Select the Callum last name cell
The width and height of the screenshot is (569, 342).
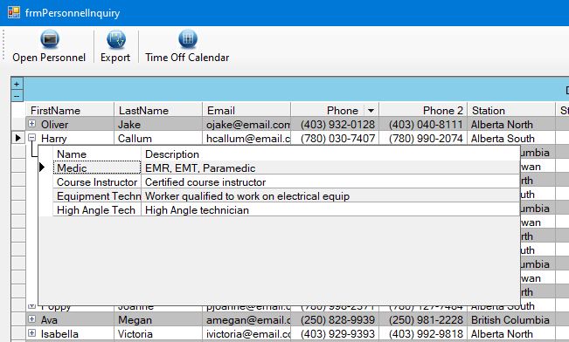pos(158,139)
